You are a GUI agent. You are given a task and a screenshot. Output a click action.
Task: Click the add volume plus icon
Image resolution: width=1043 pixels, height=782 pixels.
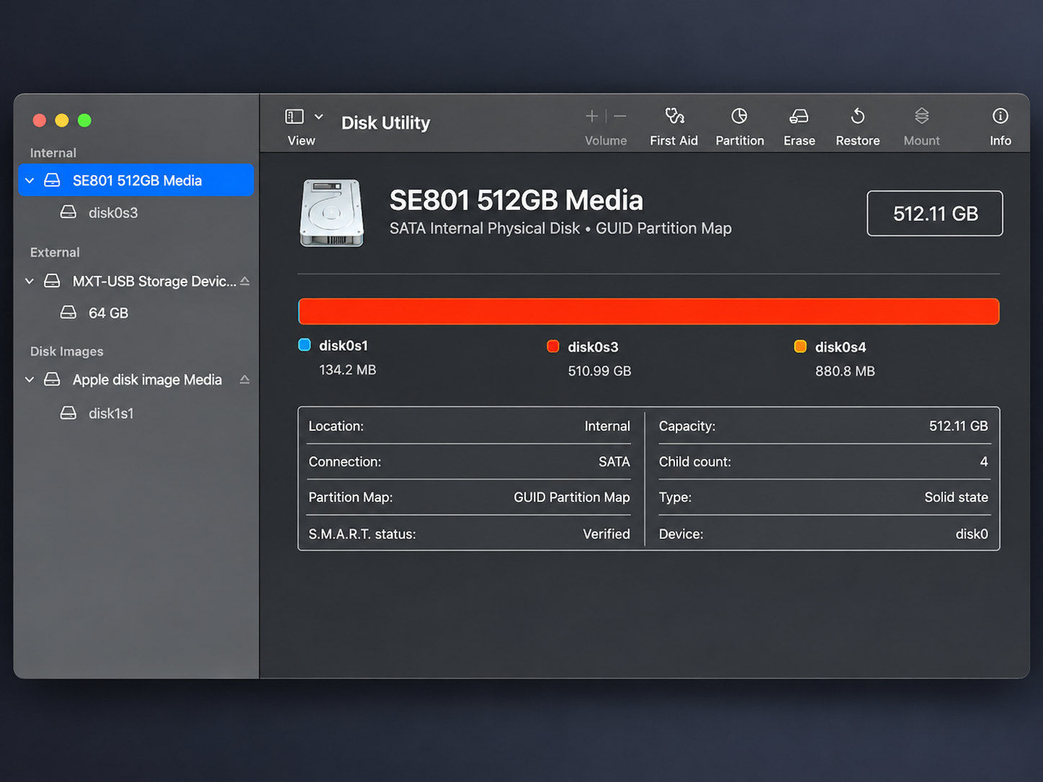[x=591, y=116]
